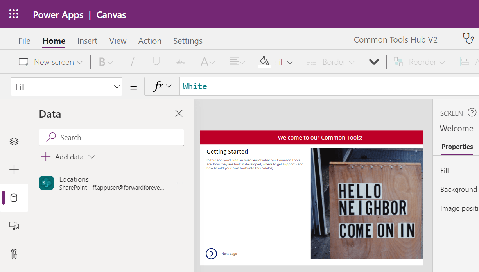479x272 pixels.
Task: Open the Media icon in sidebar
Action: [x=14, y=225]
